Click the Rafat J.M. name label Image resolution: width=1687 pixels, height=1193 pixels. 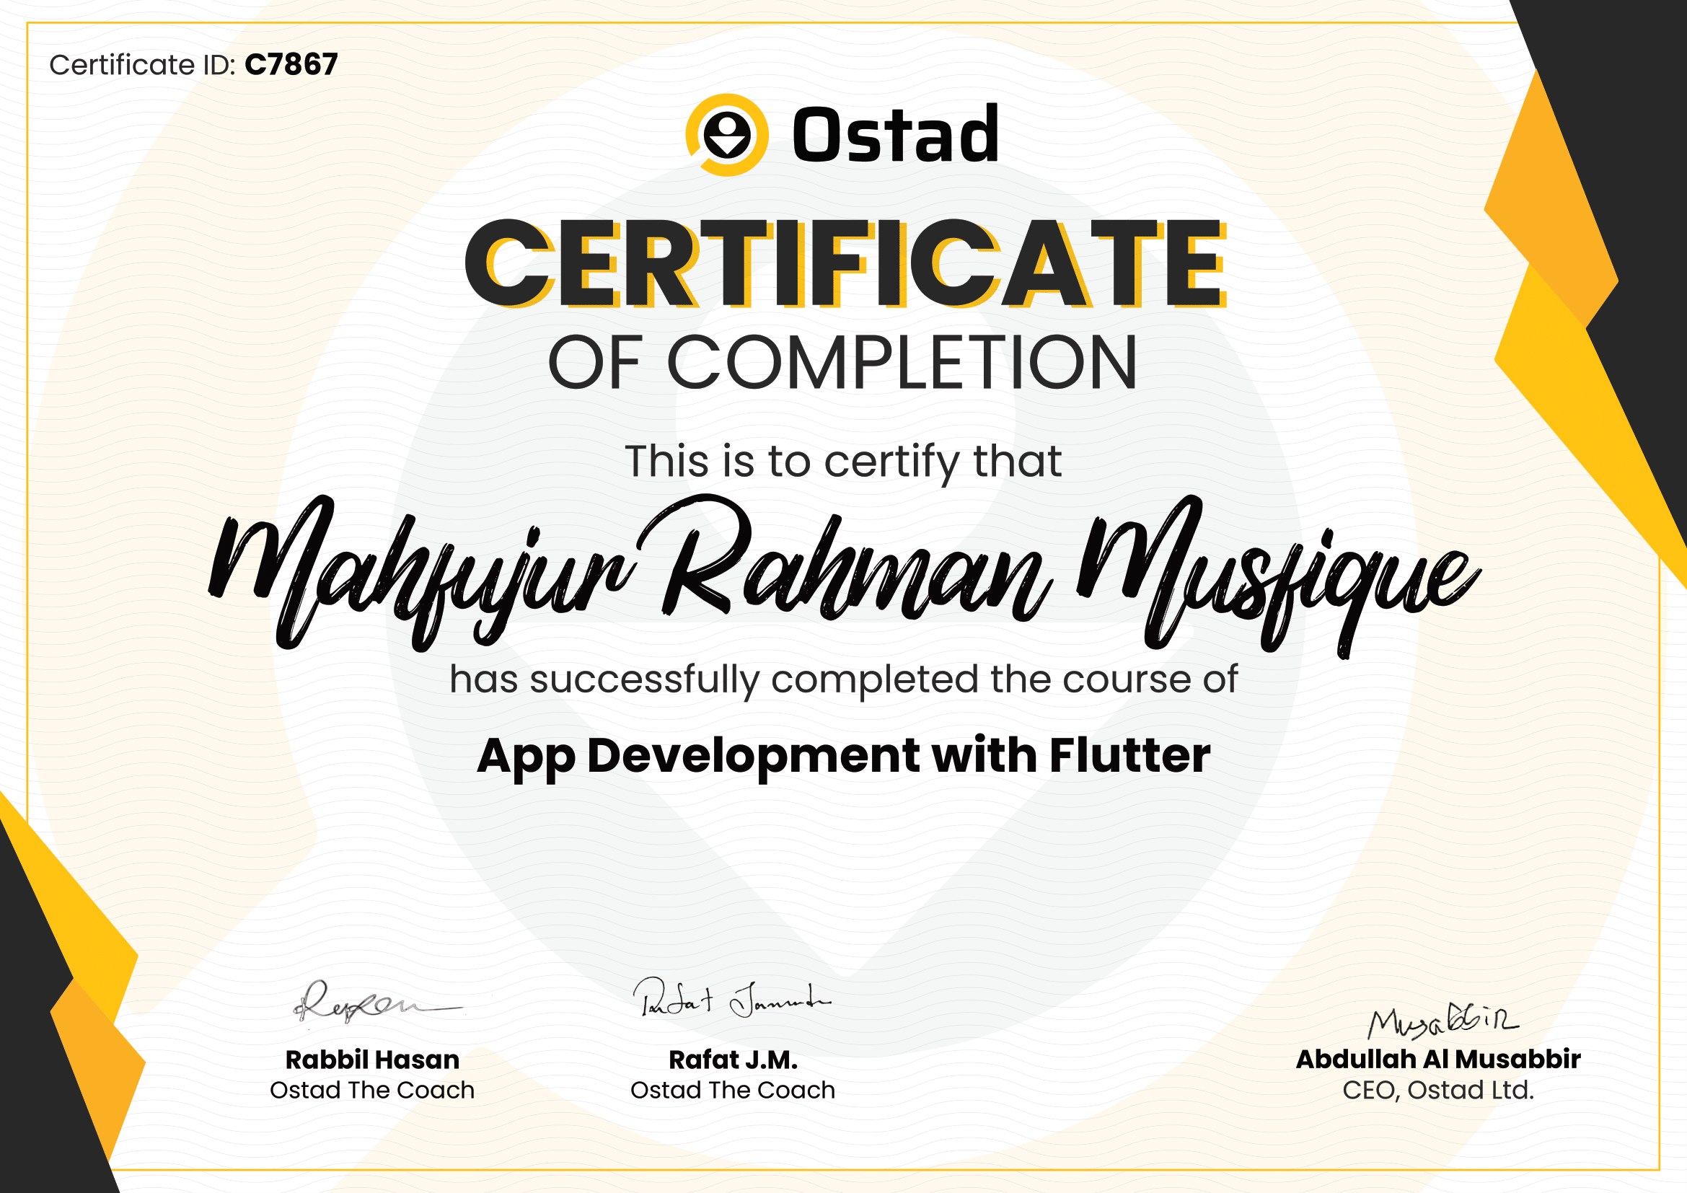click(x=733, y=1060)
